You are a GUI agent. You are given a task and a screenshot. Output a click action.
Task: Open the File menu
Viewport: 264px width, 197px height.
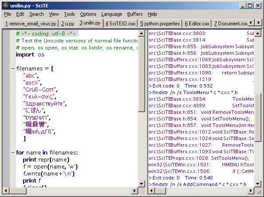click(x=7, y=14)
